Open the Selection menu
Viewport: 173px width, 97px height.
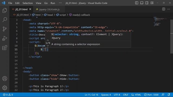point(28,3)
